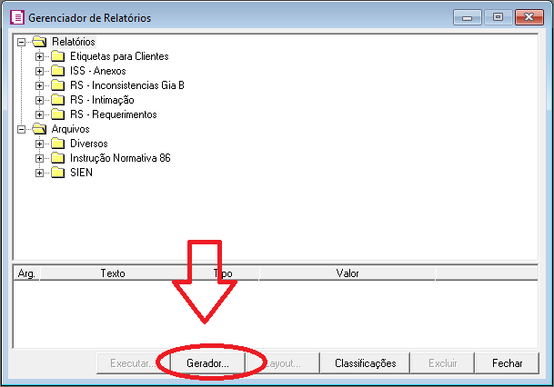Click the Diversos folder icon
The height and width of the screenshot is (387, 554).
click(57, 144)
